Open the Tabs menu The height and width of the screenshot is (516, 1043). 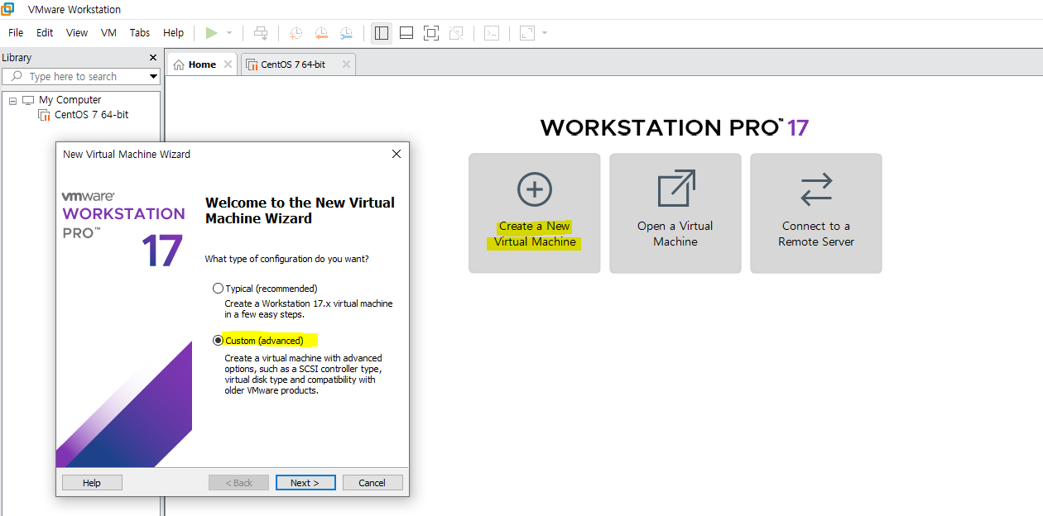coord(140,33)
